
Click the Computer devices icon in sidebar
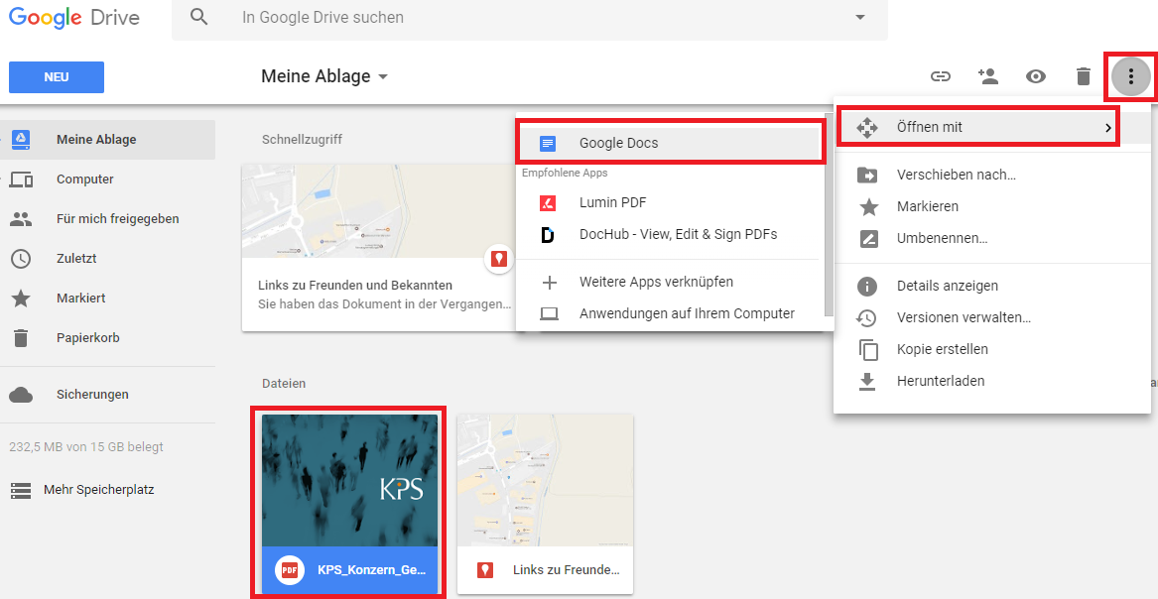[21, 180]
